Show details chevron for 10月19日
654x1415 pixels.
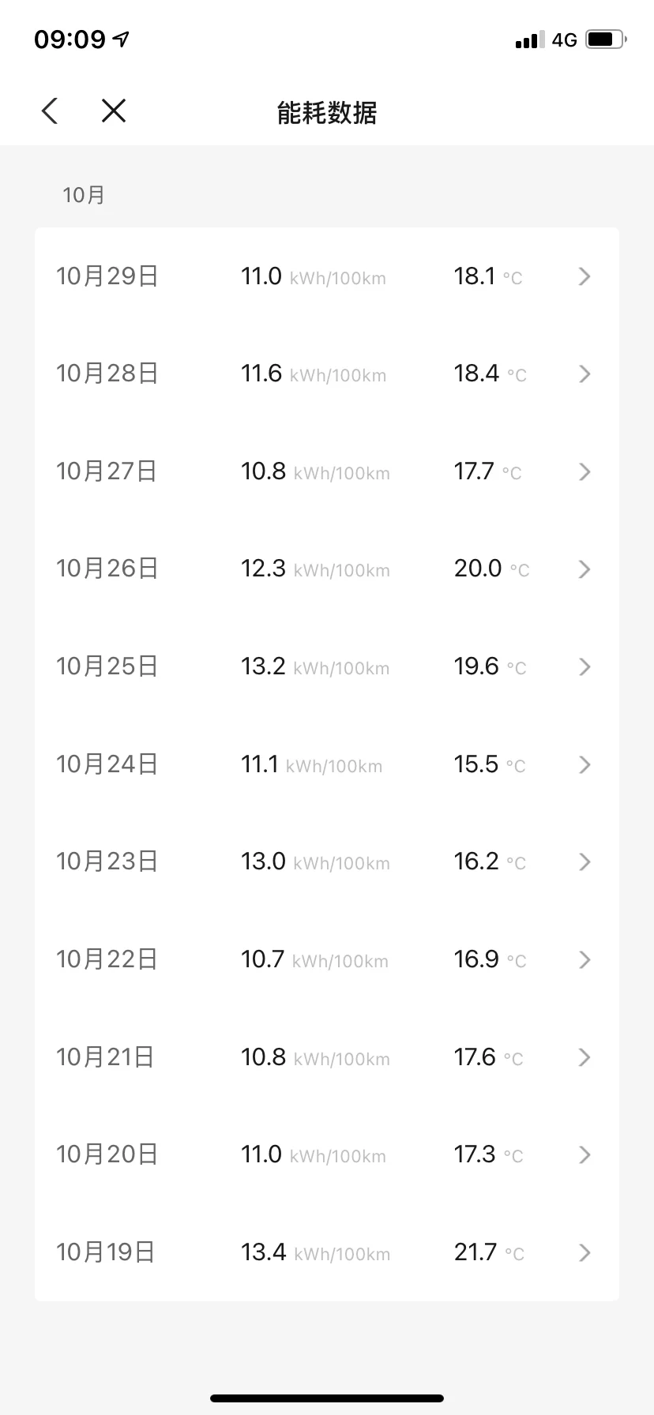(x=584, y=1252)
